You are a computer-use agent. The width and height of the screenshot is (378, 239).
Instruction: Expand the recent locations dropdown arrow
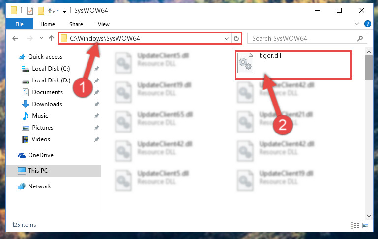coord(41,38)
